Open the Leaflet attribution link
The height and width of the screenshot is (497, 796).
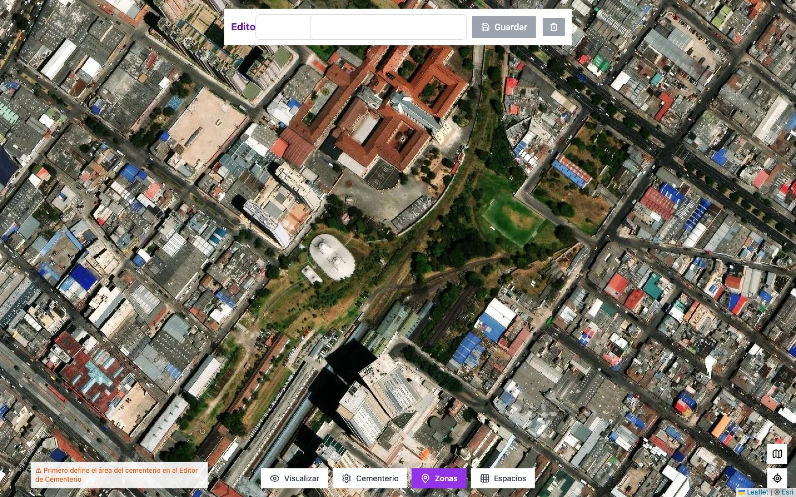(x=753, y=492)
